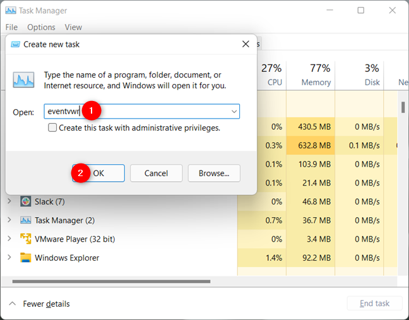Viewport: 409px width, 320px height.
Task: Select the Task Manager (2) process name
Action: click(64, 220)
